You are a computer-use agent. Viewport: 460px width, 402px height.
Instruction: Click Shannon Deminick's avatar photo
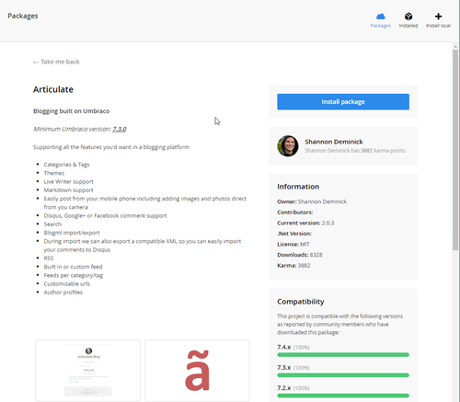288,146
